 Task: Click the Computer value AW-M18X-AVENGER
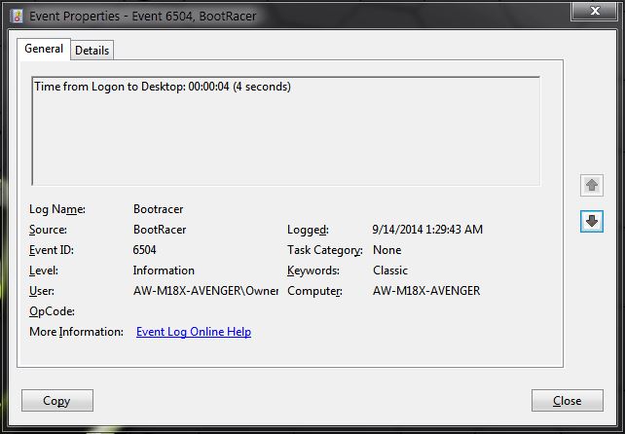[426, 291]
